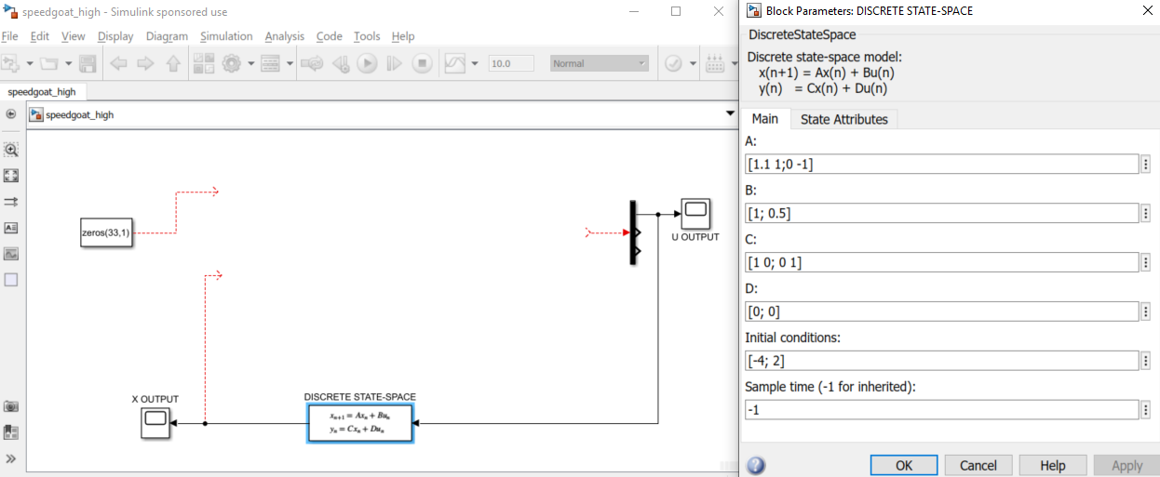This screenshot has width=1160, height=477.
Task: Click the screenshot camera icon in palette
Action: (x=11, y=406)
